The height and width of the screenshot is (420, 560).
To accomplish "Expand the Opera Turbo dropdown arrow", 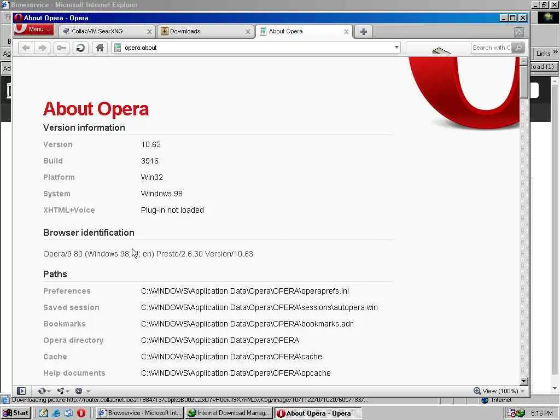I will (x=88, y=392).
